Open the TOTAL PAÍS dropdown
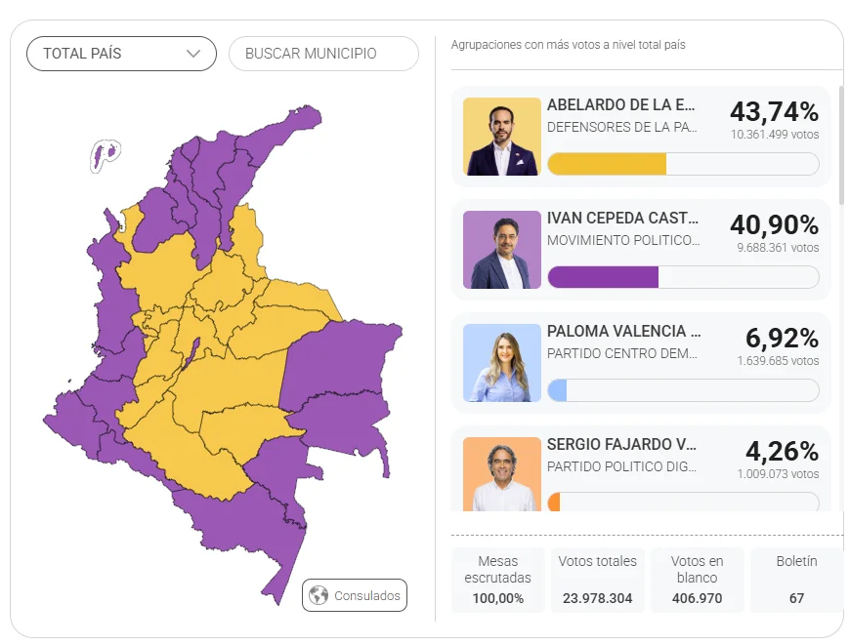Viewport: 850px width, 644px height. click(x=121, y=54)
